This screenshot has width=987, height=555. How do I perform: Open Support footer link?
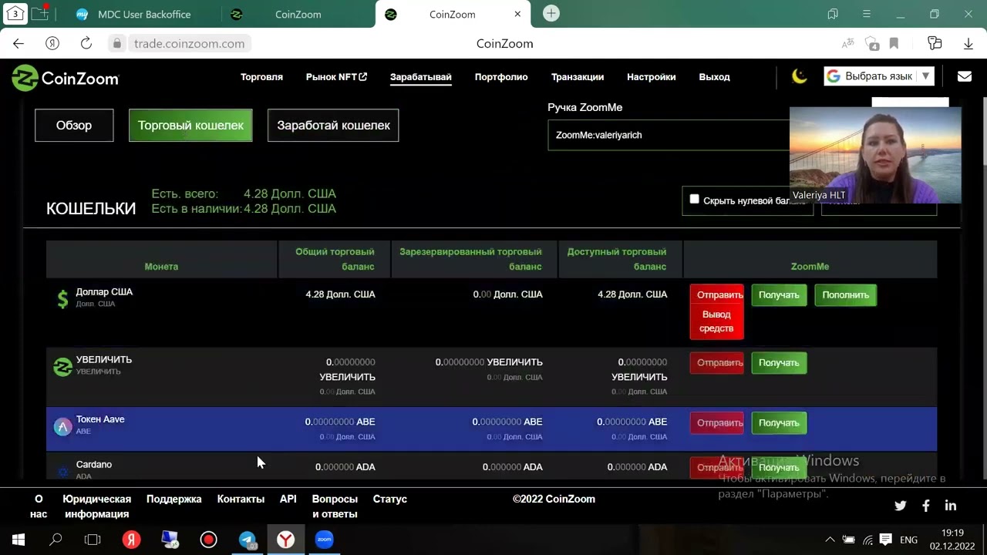[173, 499]
